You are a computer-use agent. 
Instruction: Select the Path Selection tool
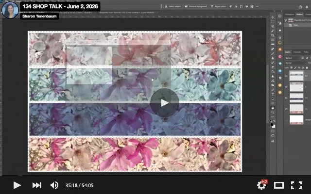coord(273,99)
